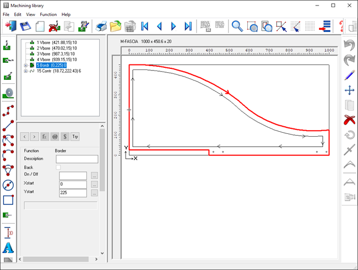
Task: Jump to first item with skip-back arrow
Action: point(145,26)
